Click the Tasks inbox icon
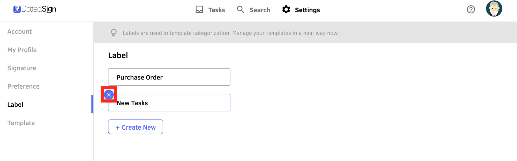 coord(199,10)
